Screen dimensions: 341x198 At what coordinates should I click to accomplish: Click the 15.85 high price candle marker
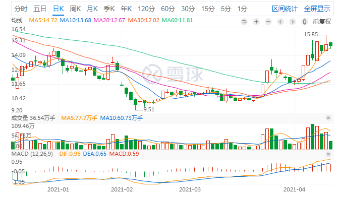[x=311, y=34]
